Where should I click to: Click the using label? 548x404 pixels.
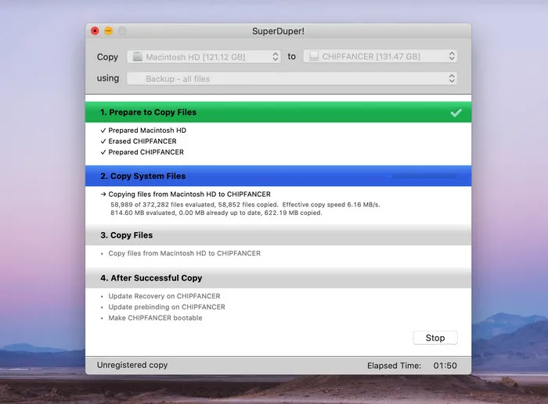(108, 78)
